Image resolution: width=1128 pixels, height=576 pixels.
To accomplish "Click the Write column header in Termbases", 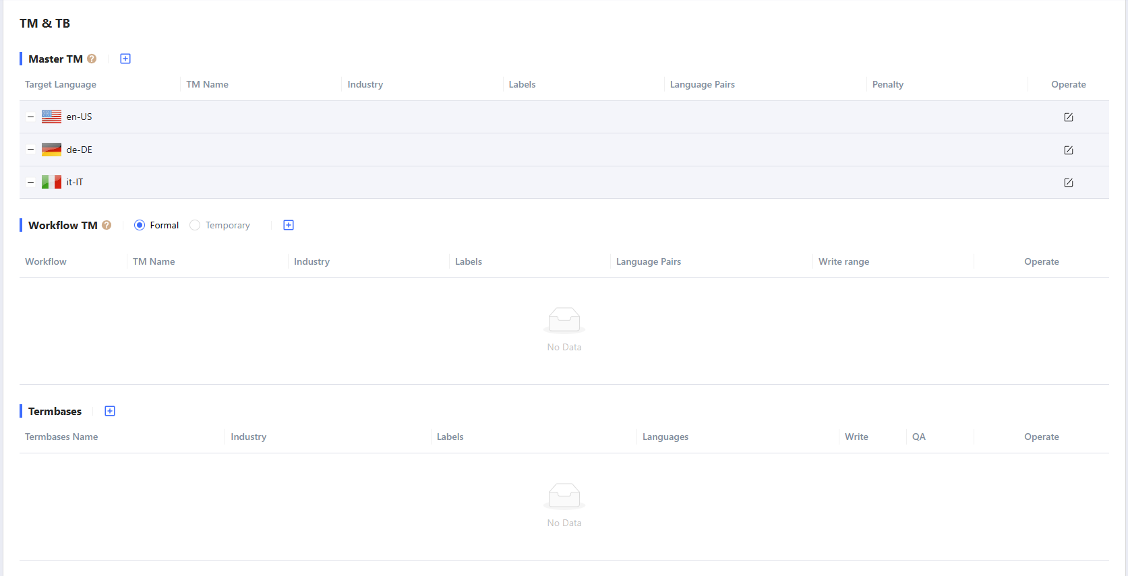I will (856, 437).
